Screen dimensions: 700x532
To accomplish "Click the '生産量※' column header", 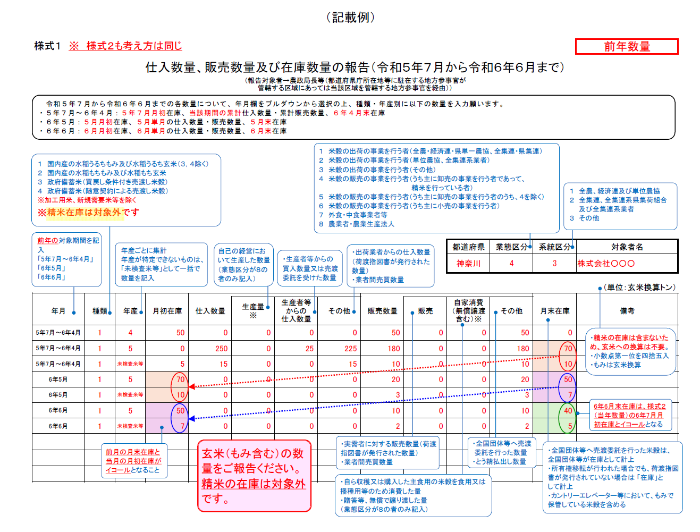I will tap(253, 311).
